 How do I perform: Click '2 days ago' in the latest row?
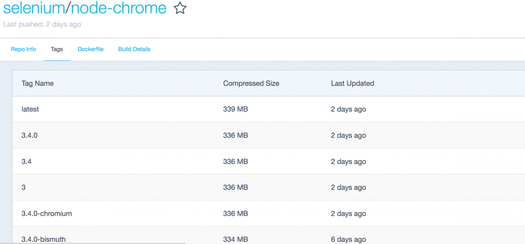[348, 109]
